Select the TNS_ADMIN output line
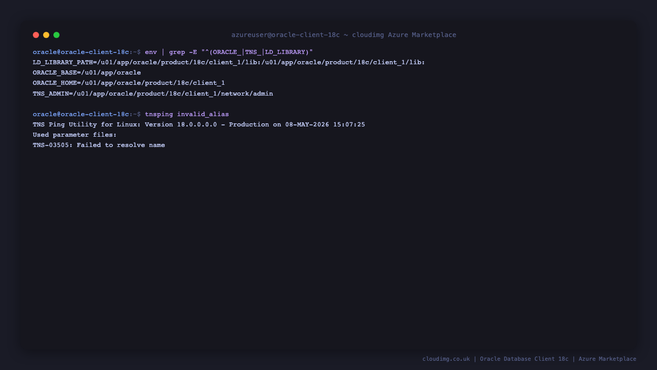The width and height of the screenshot is (657, 370). pos(153,94)
